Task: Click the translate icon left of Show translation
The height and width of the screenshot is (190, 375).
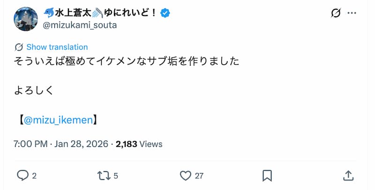Action: pyautogui.click(x=19, y=47)
